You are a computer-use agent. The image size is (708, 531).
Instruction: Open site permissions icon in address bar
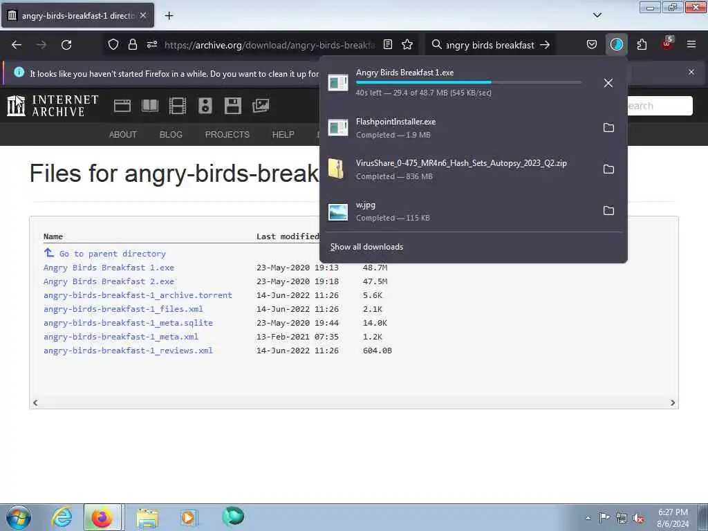pos(151,45)
